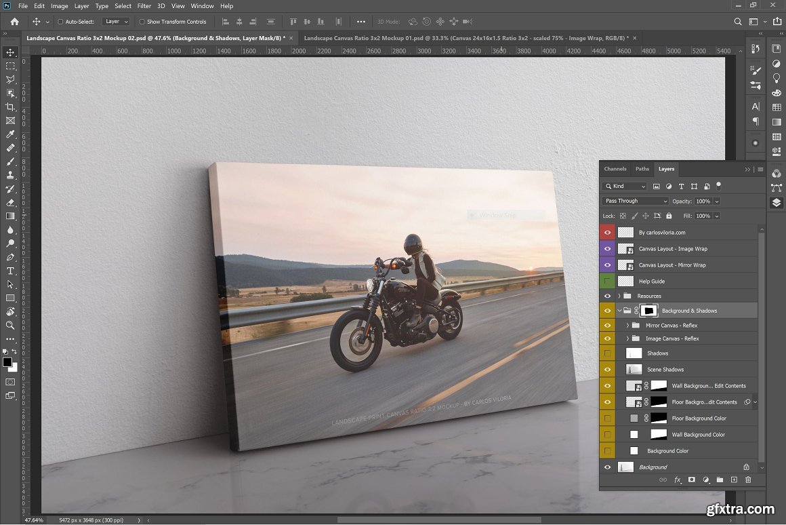Open the Pass Through blend mode dropdown

coord(635,201)
